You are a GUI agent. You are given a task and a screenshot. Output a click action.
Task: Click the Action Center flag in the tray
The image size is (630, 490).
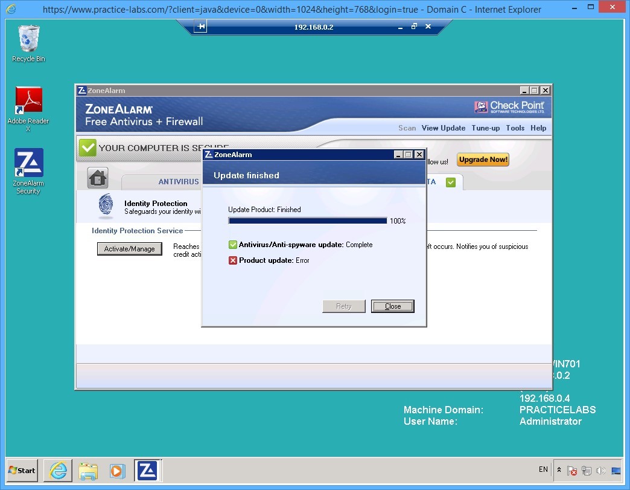pos(573,470)
